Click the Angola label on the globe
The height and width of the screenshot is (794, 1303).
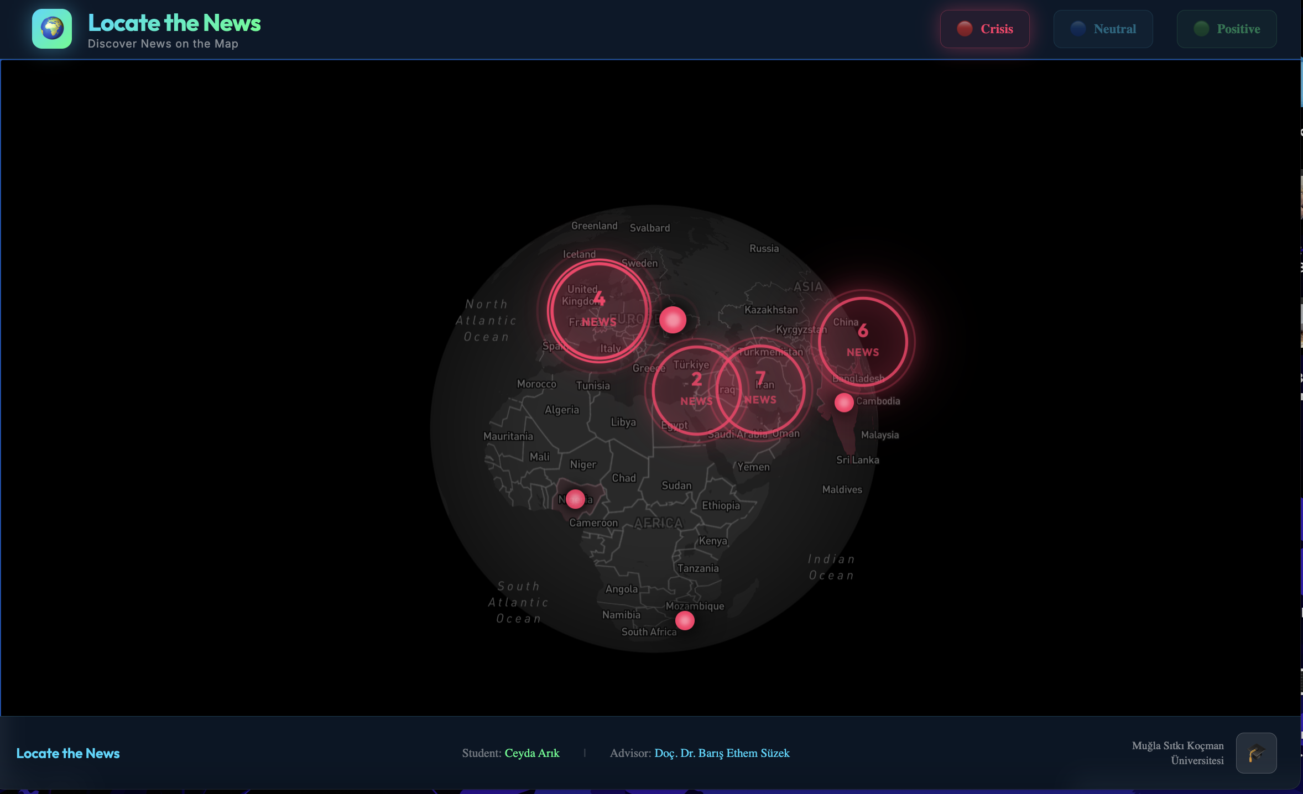pyautogui.click(x=622, y=589)
